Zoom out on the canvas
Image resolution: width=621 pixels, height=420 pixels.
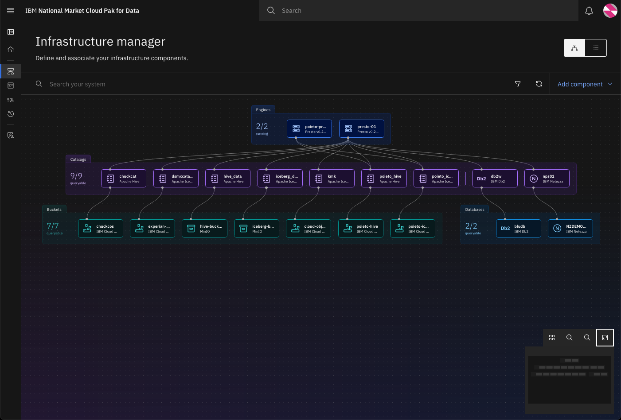[x=587, y=338]
